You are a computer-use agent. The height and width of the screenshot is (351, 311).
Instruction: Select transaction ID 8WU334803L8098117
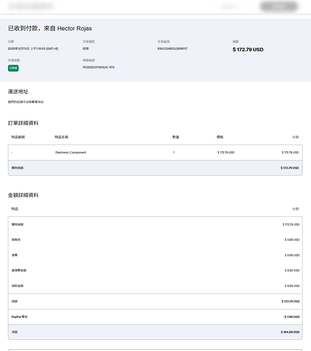pyautogui.click(x=172, y=49)
